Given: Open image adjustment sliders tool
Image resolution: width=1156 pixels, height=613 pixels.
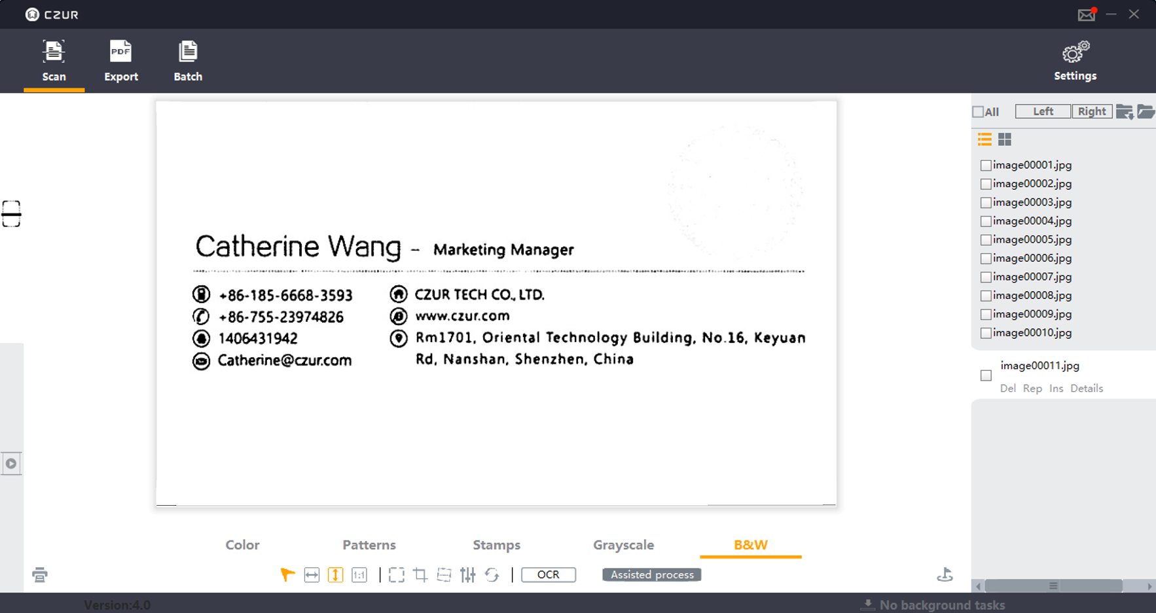Looking at the screenshot, I should tap(468, 575).
